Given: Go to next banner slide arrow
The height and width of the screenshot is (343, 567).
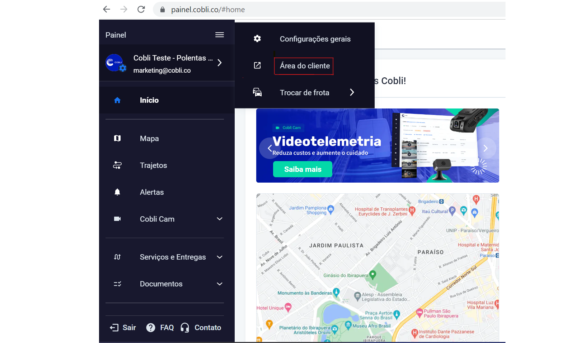Looking at the screenshot, I should (485, 148).
